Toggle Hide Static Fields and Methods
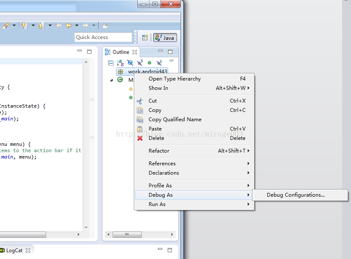Screen dimensions: 351x259 coord(140,63)
